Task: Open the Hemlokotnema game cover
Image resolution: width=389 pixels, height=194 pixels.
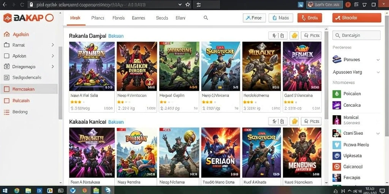Action: 261,66
